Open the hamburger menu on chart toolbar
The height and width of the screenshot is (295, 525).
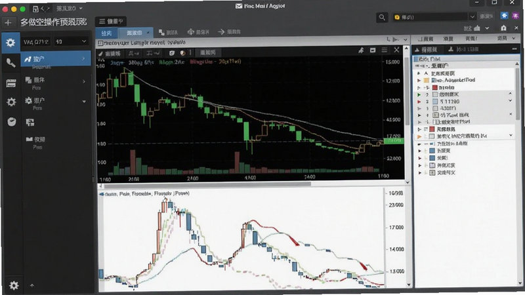tap(385, 50)
